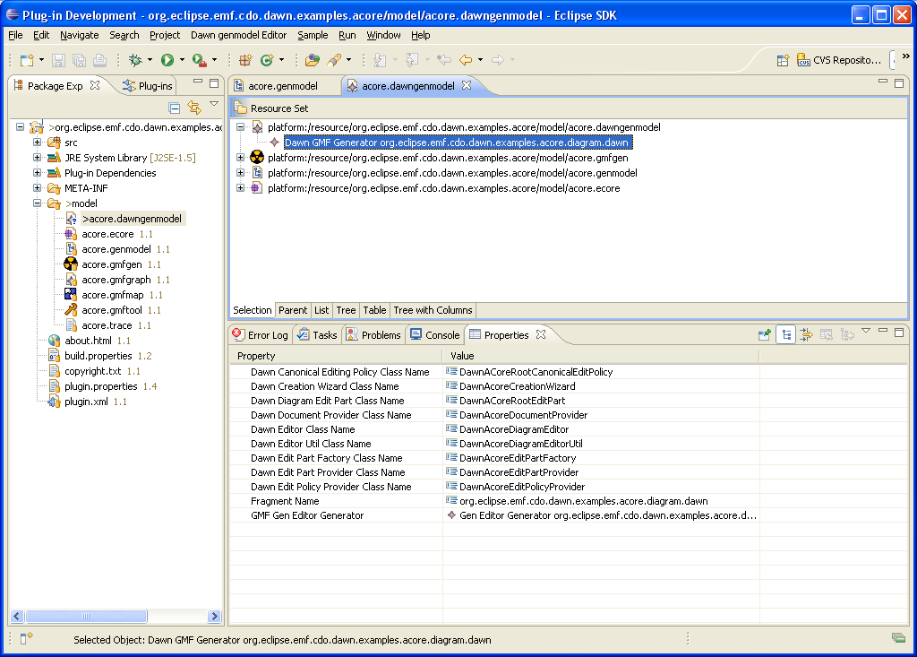
Task: Toggle Link with Editor in Package Explorer
Action: (194, 108)
